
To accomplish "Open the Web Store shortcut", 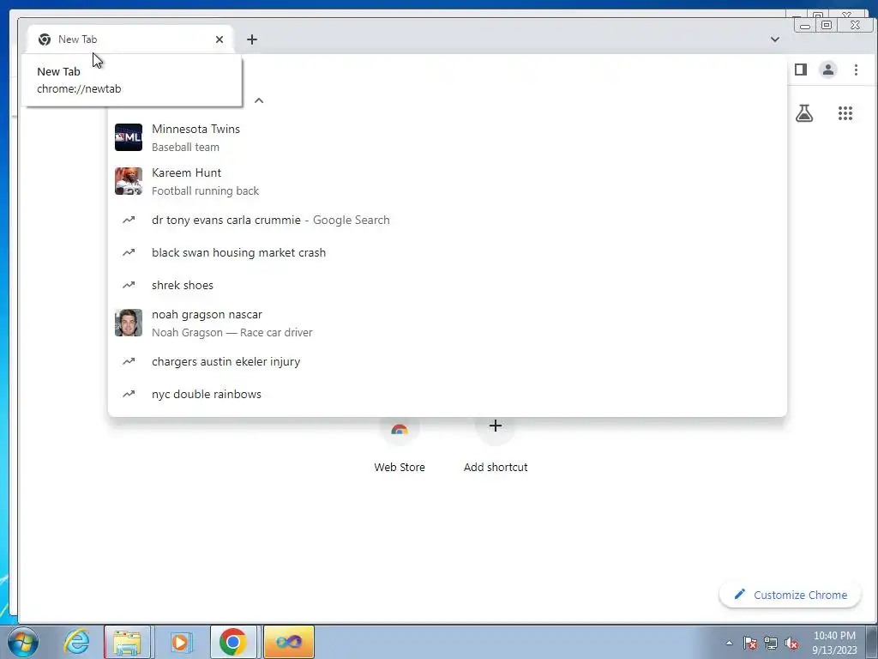I will tap(400, 445).
